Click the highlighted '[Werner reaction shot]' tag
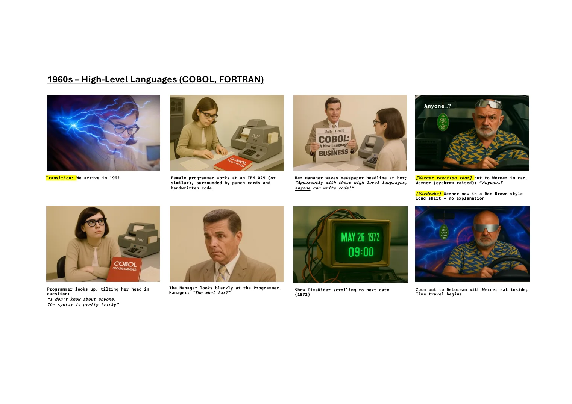The image size is (572, 404). pos(444,178)
